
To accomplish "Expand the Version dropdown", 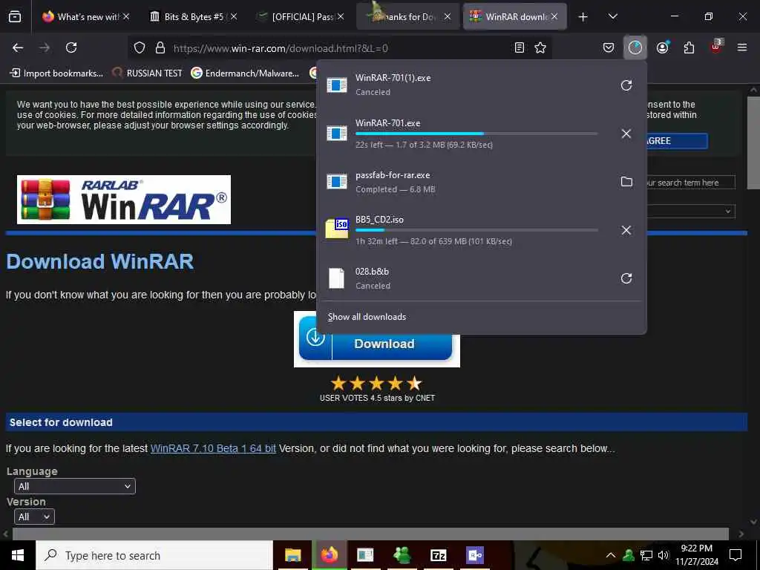I will (x=34, y=517).
